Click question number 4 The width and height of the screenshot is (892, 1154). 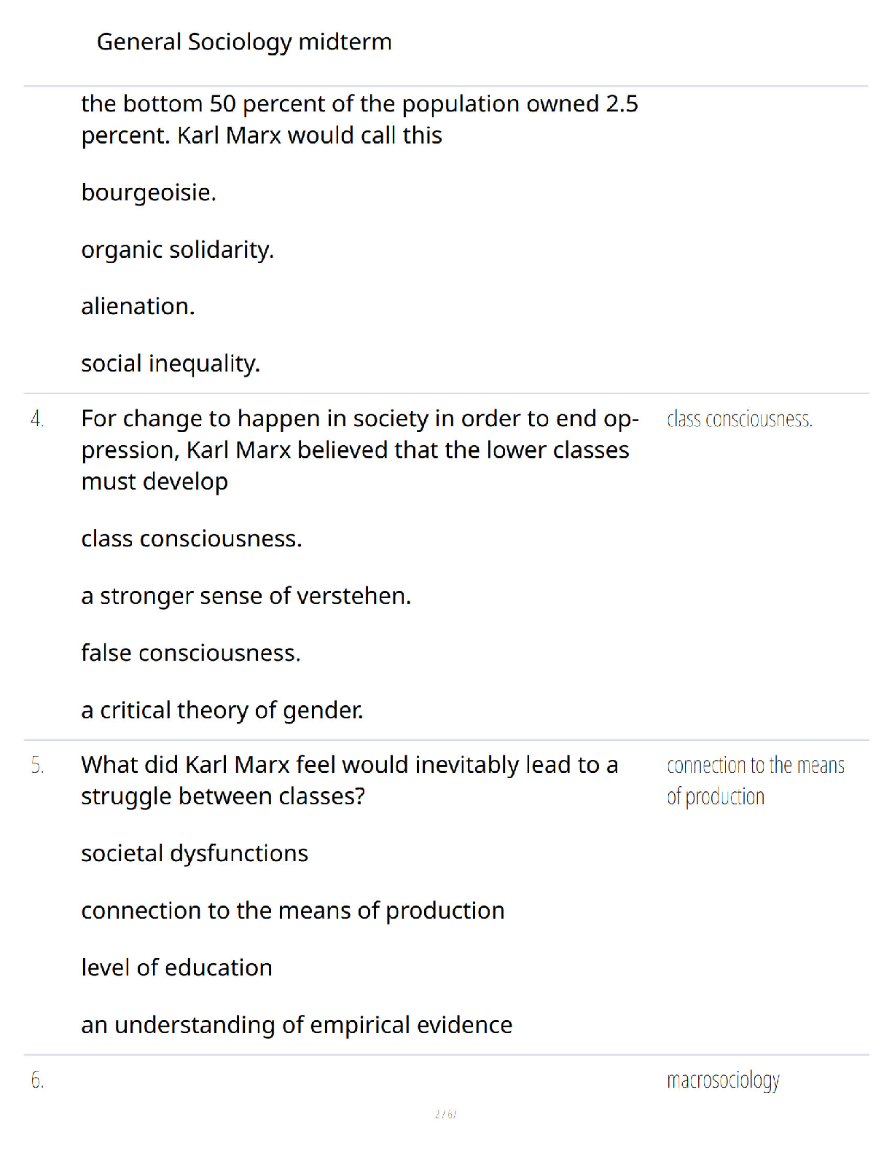tap(37, 419)
